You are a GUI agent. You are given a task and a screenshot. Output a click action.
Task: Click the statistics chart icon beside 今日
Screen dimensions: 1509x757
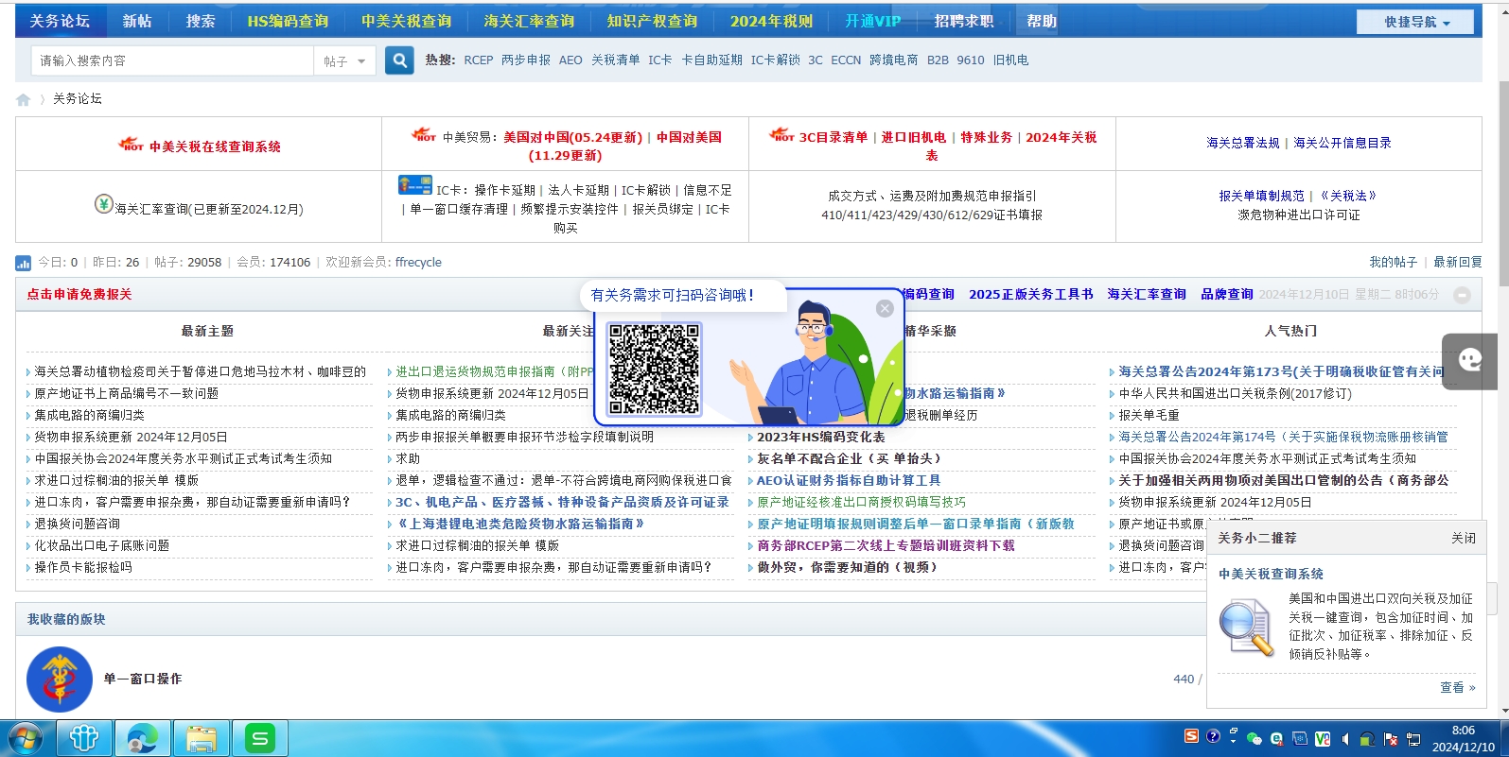(x=23, y=263)
